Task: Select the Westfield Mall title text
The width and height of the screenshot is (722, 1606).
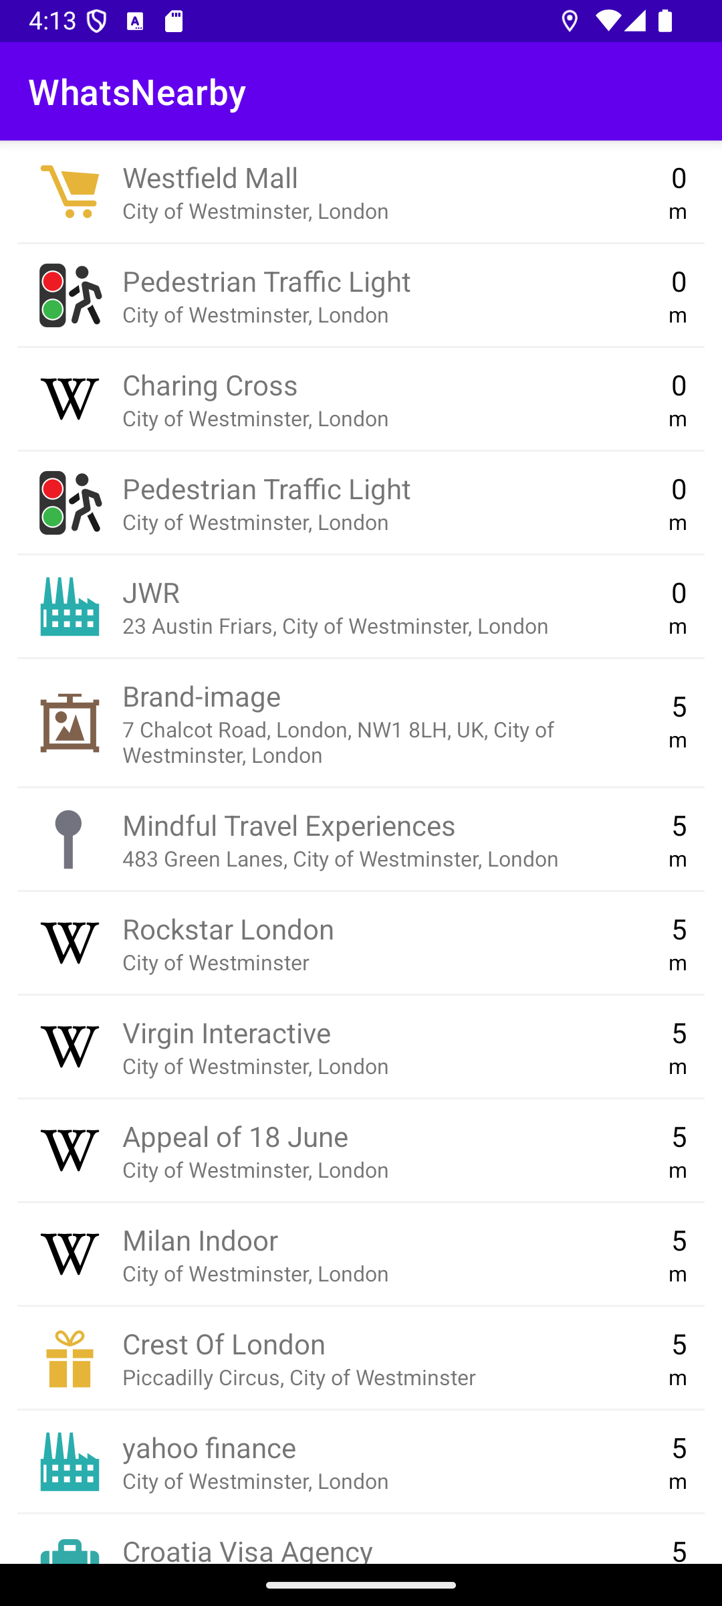Action: (x=210, y=179)
